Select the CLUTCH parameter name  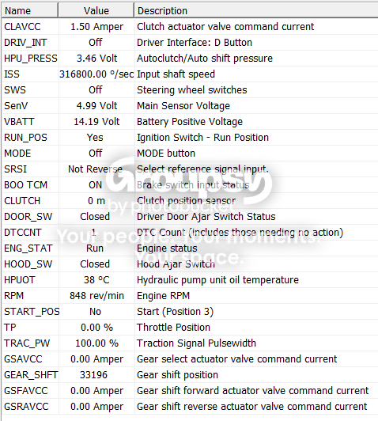22,201
